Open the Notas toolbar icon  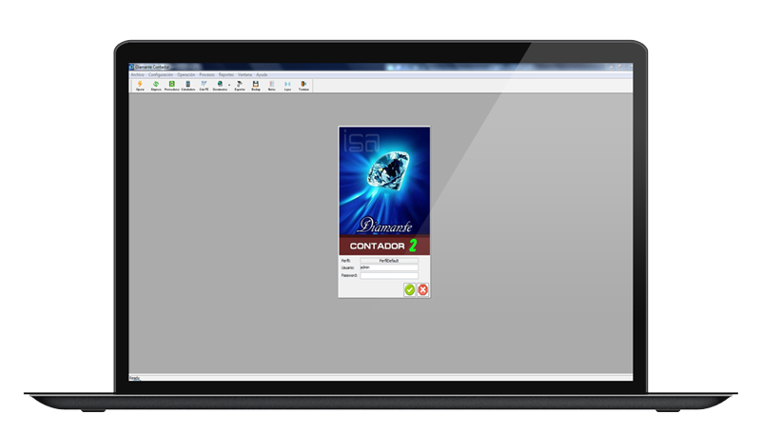point(272,86)
